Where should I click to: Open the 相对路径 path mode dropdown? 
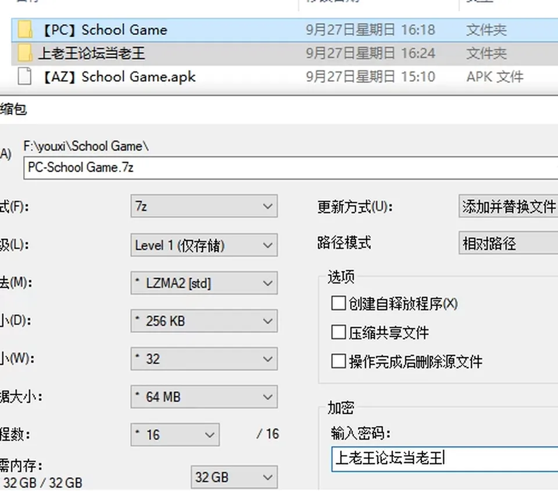point(508,243)
